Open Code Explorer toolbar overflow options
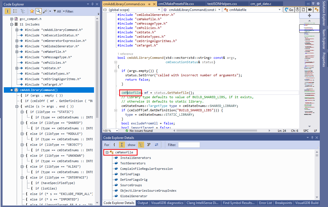This screenshot has height=207, width=328. pyautogui.click(x=98, y=14)
